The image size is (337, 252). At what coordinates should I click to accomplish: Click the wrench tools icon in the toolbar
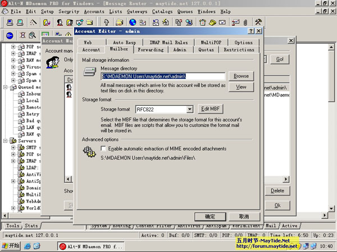pos(258,23)
